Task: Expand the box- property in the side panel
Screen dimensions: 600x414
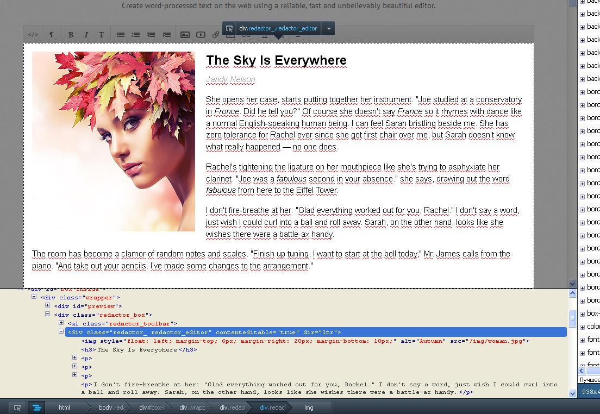Action: click(582, 313)
